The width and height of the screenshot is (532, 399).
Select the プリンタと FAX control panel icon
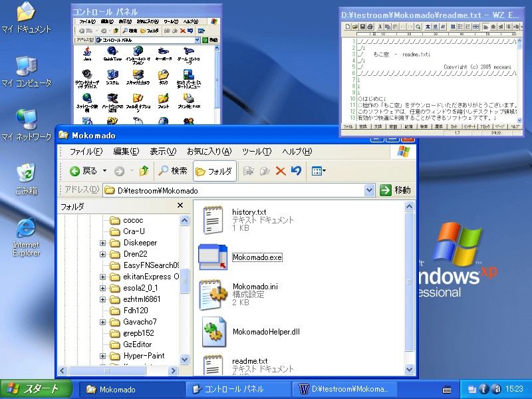pyautogui.click(x=189, y=101)
